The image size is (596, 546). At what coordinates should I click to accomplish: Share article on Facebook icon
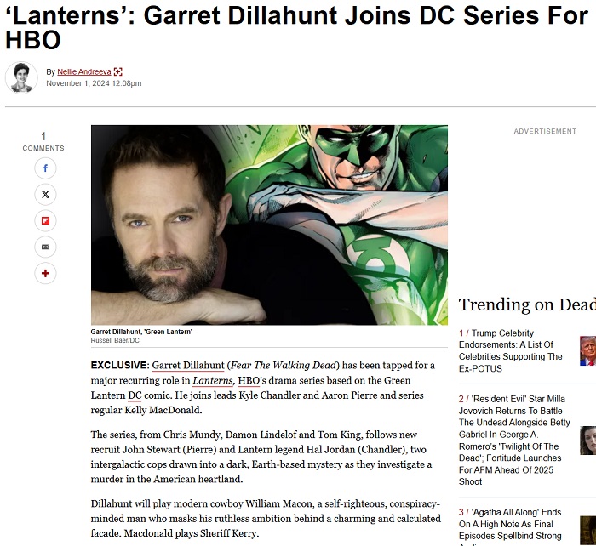tap(45, 168)
